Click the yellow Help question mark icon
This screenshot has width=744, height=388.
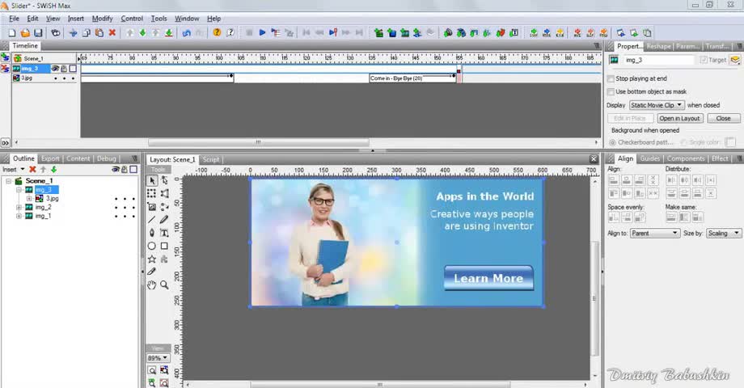(217, 32)
